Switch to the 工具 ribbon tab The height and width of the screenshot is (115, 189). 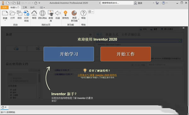point(25,8)
